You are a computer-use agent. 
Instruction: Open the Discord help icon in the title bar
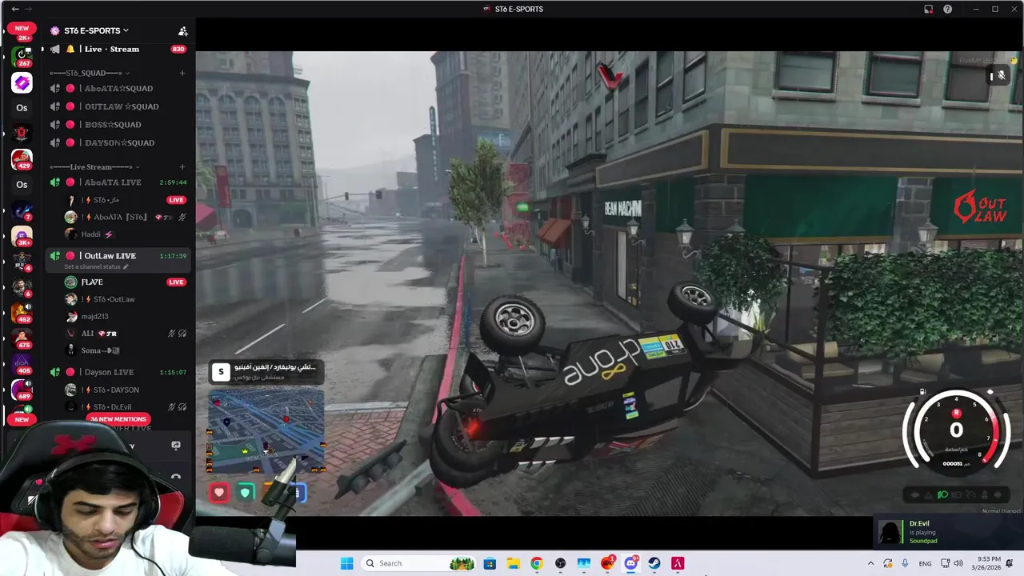pyautogui.click(x=948, y=9)
